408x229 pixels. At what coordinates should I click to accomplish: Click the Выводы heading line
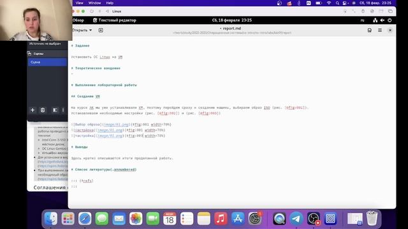pos(80,147)
